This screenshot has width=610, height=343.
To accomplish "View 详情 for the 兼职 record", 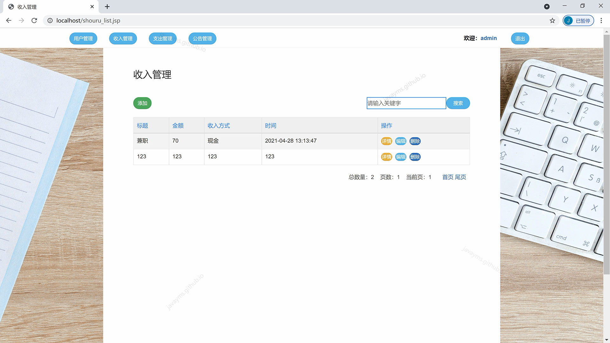I will 386,141.
